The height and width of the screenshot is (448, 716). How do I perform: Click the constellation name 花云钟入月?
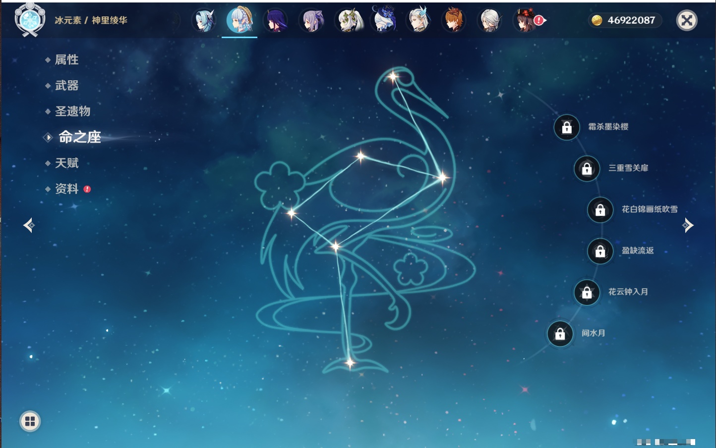point(628,292)
